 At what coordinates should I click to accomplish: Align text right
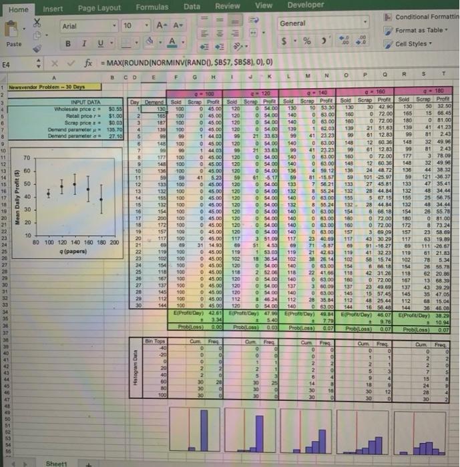click(x=235, y=33)
